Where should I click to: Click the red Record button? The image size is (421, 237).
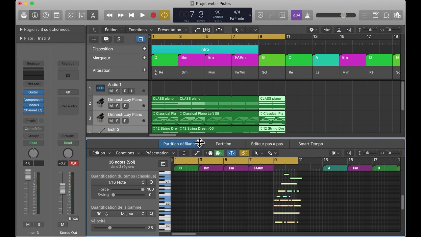(x=153, y=15)
